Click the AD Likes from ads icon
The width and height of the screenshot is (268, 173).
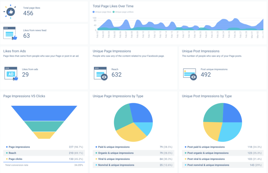11,73
